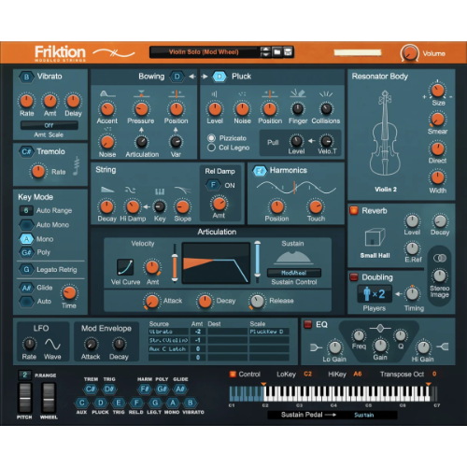Screen dimensions: 467x467
Task: Click the save preset disk icon
Action: tap(289, 52)
